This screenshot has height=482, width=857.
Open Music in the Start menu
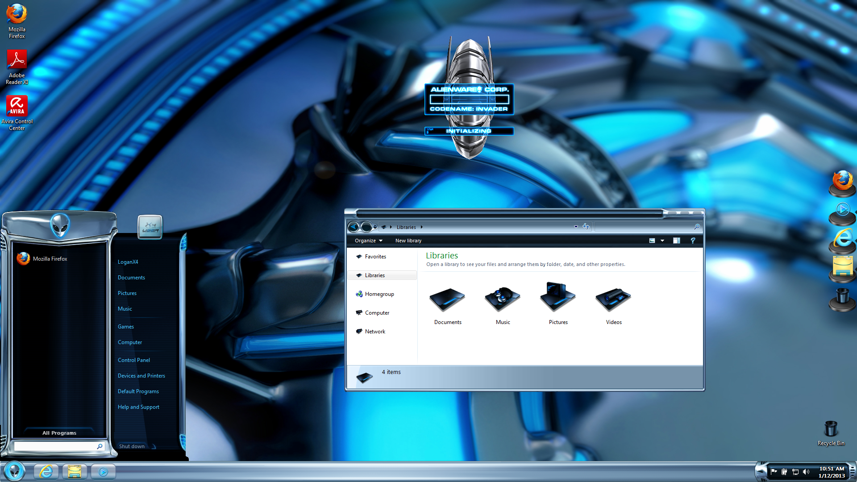coord(125,309)
